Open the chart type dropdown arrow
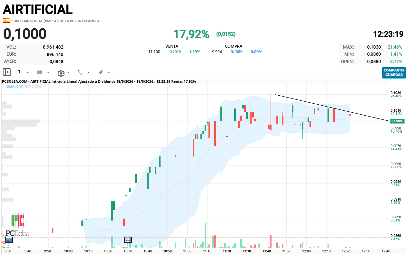The image size is (406, 254). click(48, 72)
